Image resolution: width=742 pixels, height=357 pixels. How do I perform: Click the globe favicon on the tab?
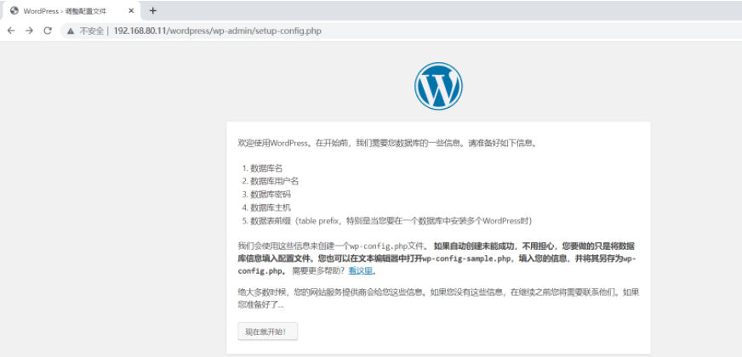(x=14, y=10)
